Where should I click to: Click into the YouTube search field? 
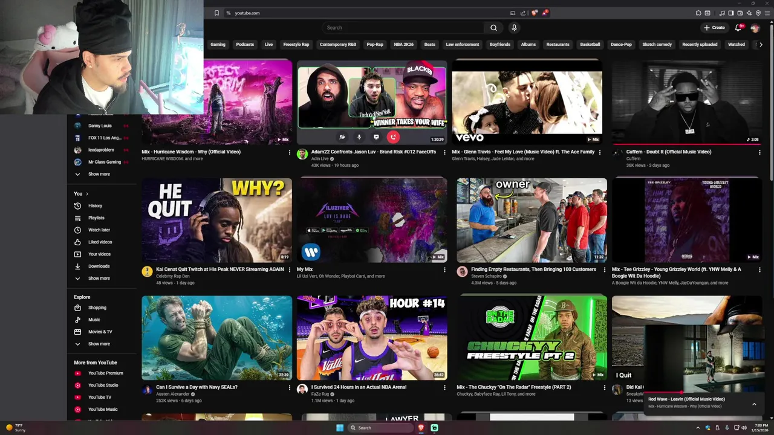click(402, 28)
